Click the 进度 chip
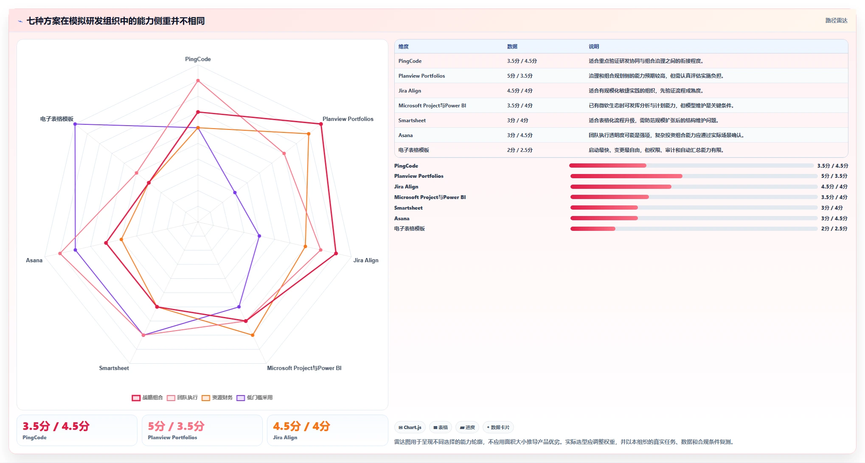Viewport: 865px width, 463px height. (467, 427)
